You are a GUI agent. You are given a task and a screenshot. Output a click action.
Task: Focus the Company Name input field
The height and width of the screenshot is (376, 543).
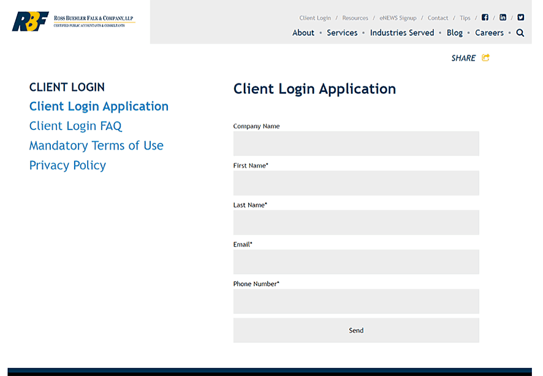(356, 144)
